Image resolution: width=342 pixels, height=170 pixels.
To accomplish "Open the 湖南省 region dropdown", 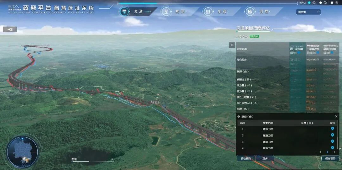I will (308, 12).
